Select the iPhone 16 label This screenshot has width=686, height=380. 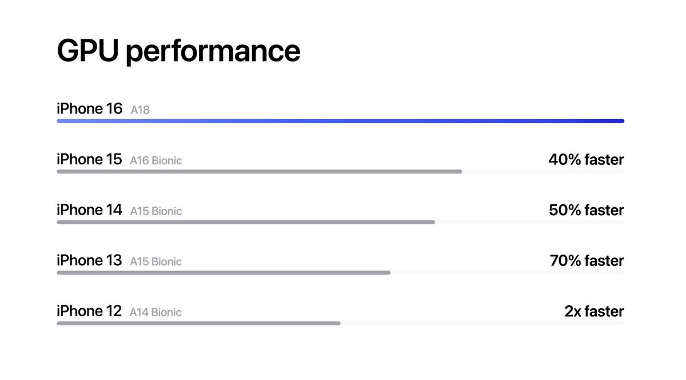click(x=90, y=108)
